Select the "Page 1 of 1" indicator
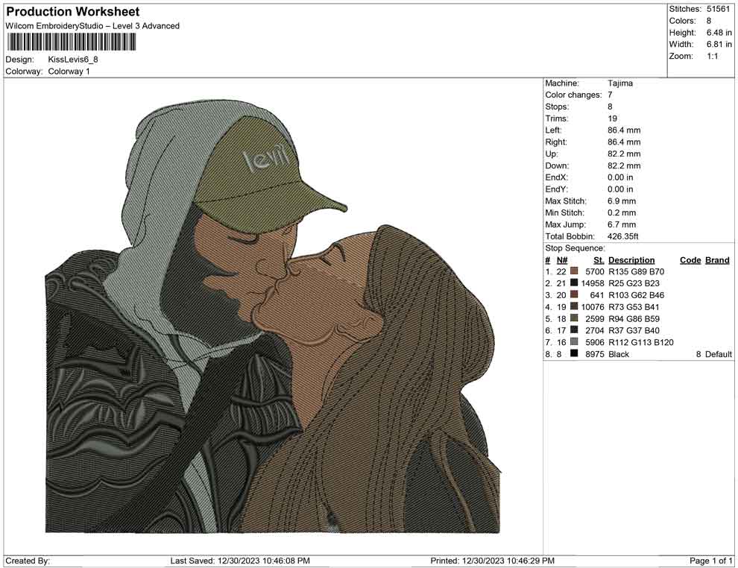Screen dimensions: 738x568 (x=710, y=561)
